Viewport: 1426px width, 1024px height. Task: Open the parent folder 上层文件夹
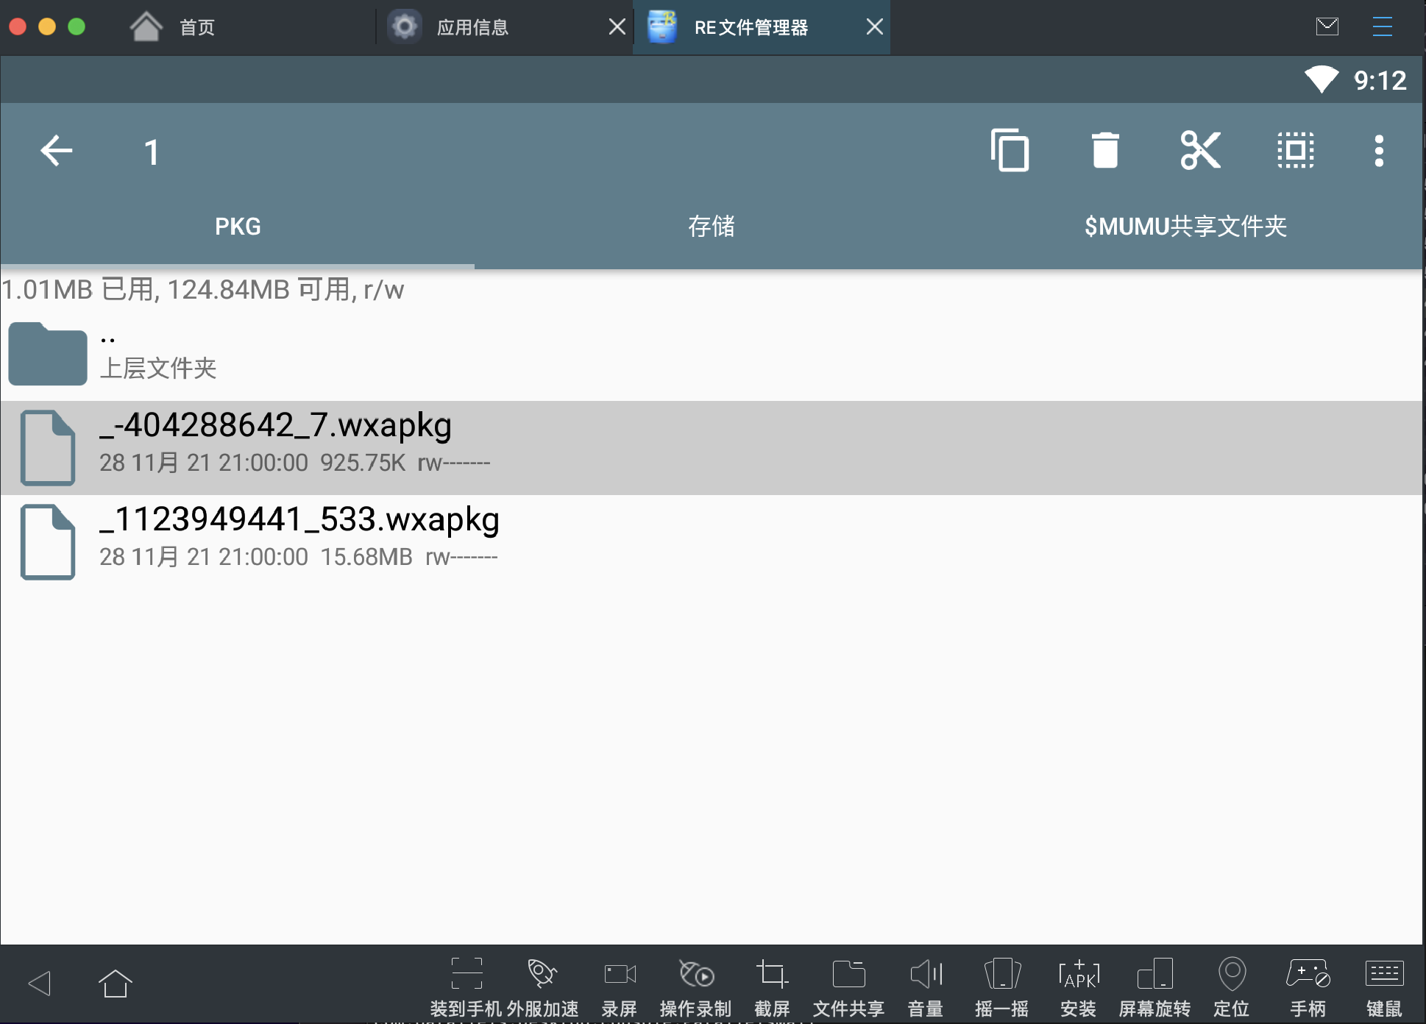click(157, 355)
